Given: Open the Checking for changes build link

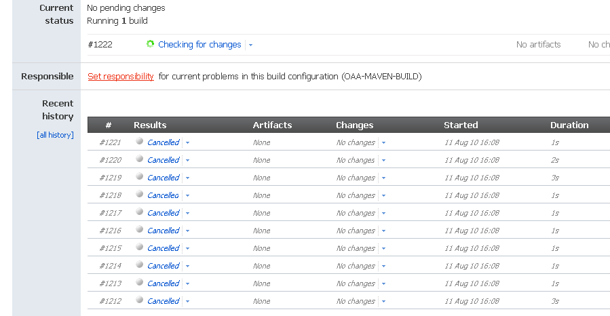Looking at the screenshot, I should coord(199,45).
